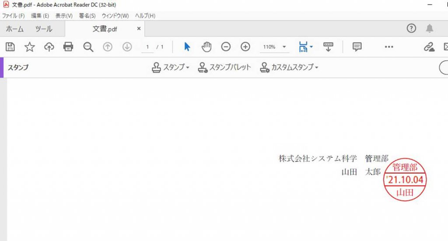Open the 表示(V) menu
The height and width of the screenshot is (241, 448).
(x=64, y=16)
